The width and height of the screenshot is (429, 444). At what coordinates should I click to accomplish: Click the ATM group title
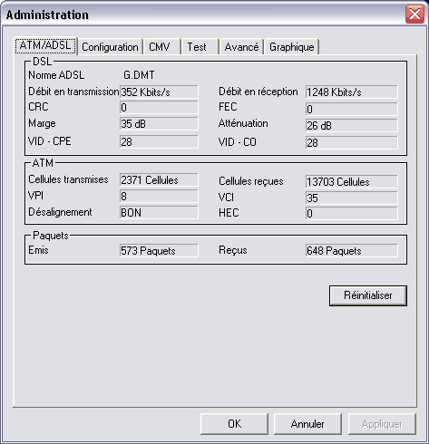43,163
